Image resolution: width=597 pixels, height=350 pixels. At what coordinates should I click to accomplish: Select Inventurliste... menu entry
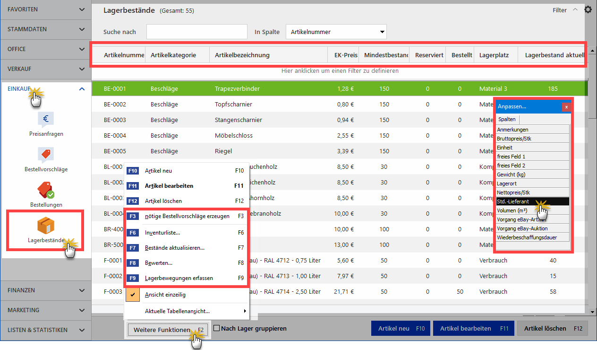tap(187, 233)
